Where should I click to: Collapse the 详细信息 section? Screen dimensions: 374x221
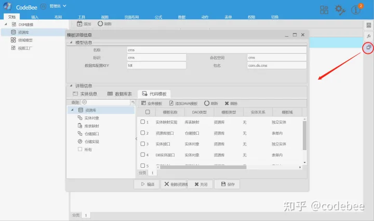[71, 85]
